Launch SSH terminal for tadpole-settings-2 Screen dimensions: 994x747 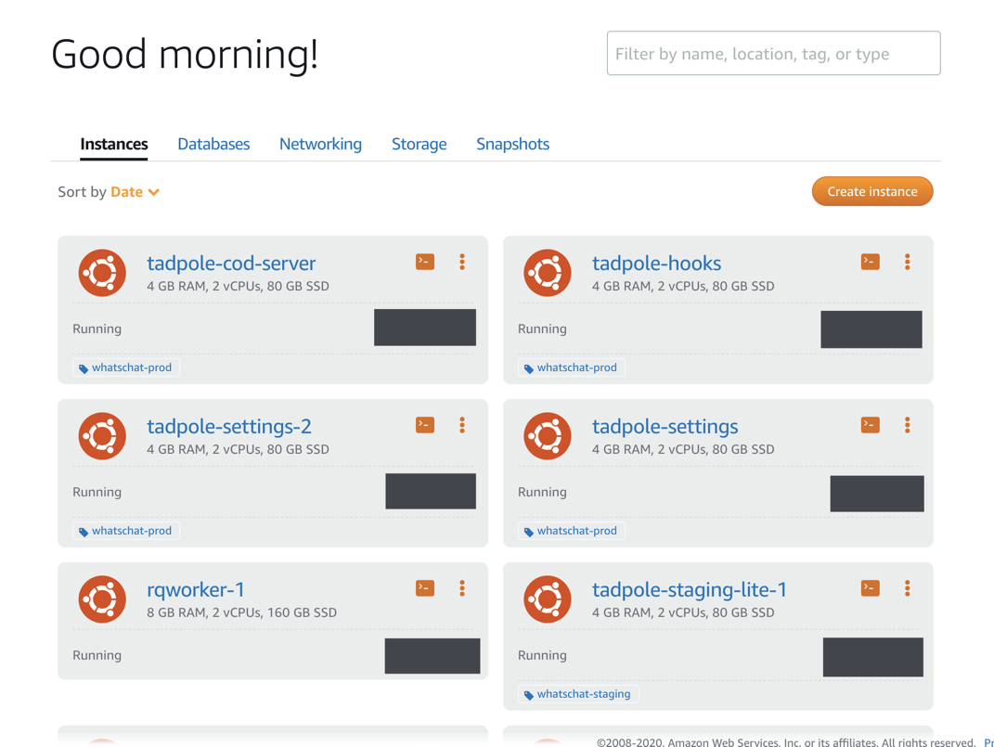[425, 425]
